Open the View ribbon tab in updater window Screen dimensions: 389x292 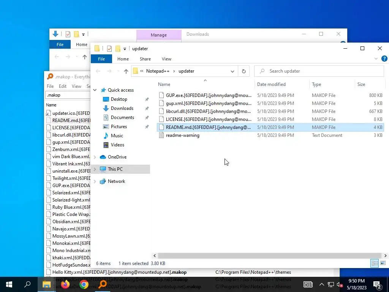[166, 59]
